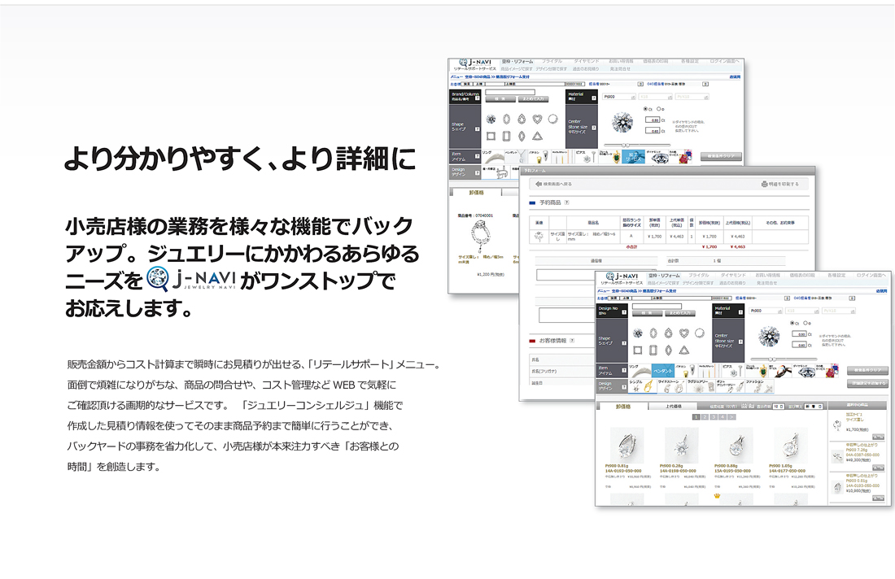Open Pt900 1.05g pendant thumbnail

[x=791, y=445]
